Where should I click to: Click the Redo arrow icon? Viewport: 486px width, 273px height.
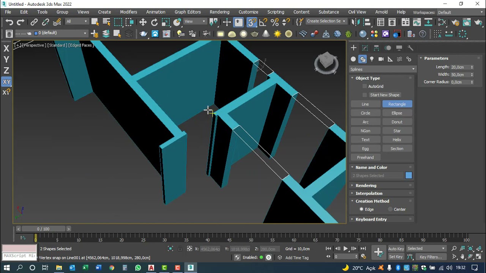point(21,22)
